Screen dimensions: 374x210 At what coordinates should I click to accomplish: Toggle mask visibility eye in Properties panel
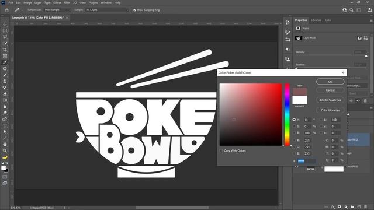click(x=358, y=101)
